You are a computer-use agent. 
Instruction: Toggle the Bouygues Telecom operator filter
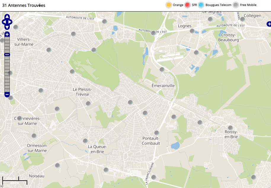point(201,5)
